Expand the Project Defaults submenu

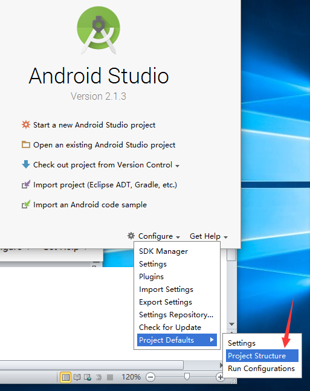pyautogui.click(x=177, y=340)
